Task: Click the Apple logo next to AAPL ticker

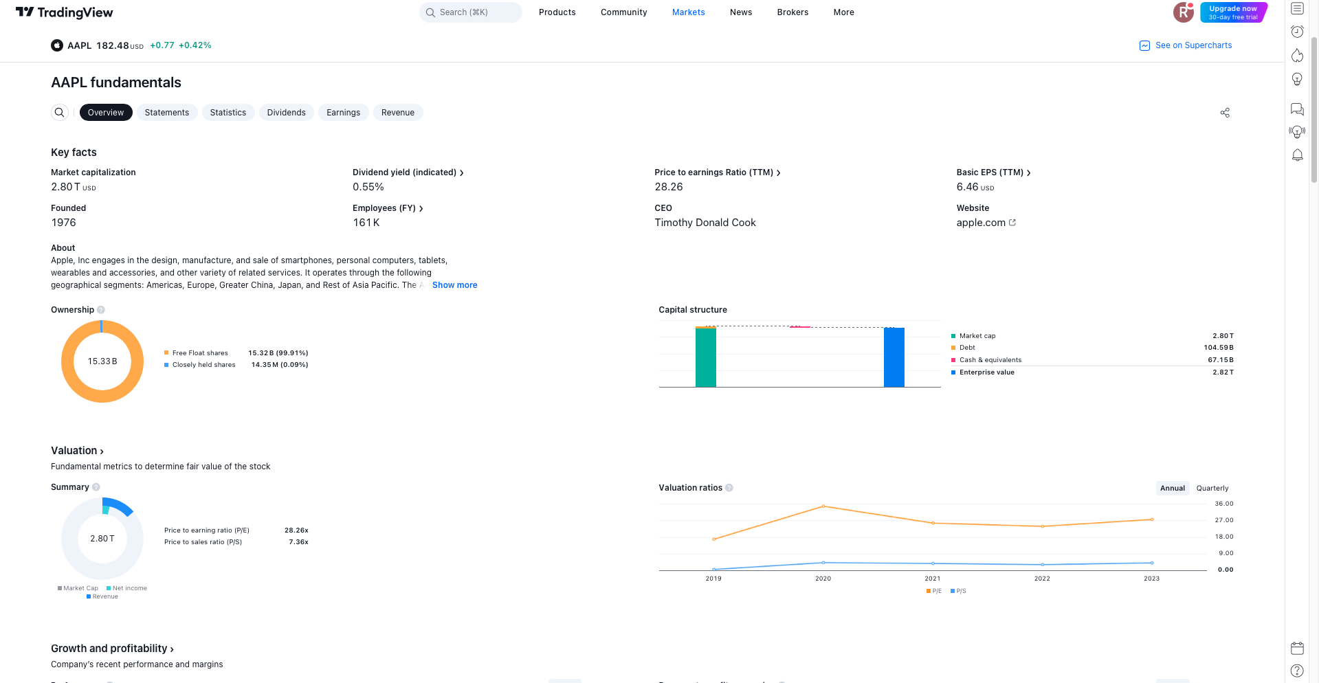Action: pyautogui.click(x=57, y=45)
